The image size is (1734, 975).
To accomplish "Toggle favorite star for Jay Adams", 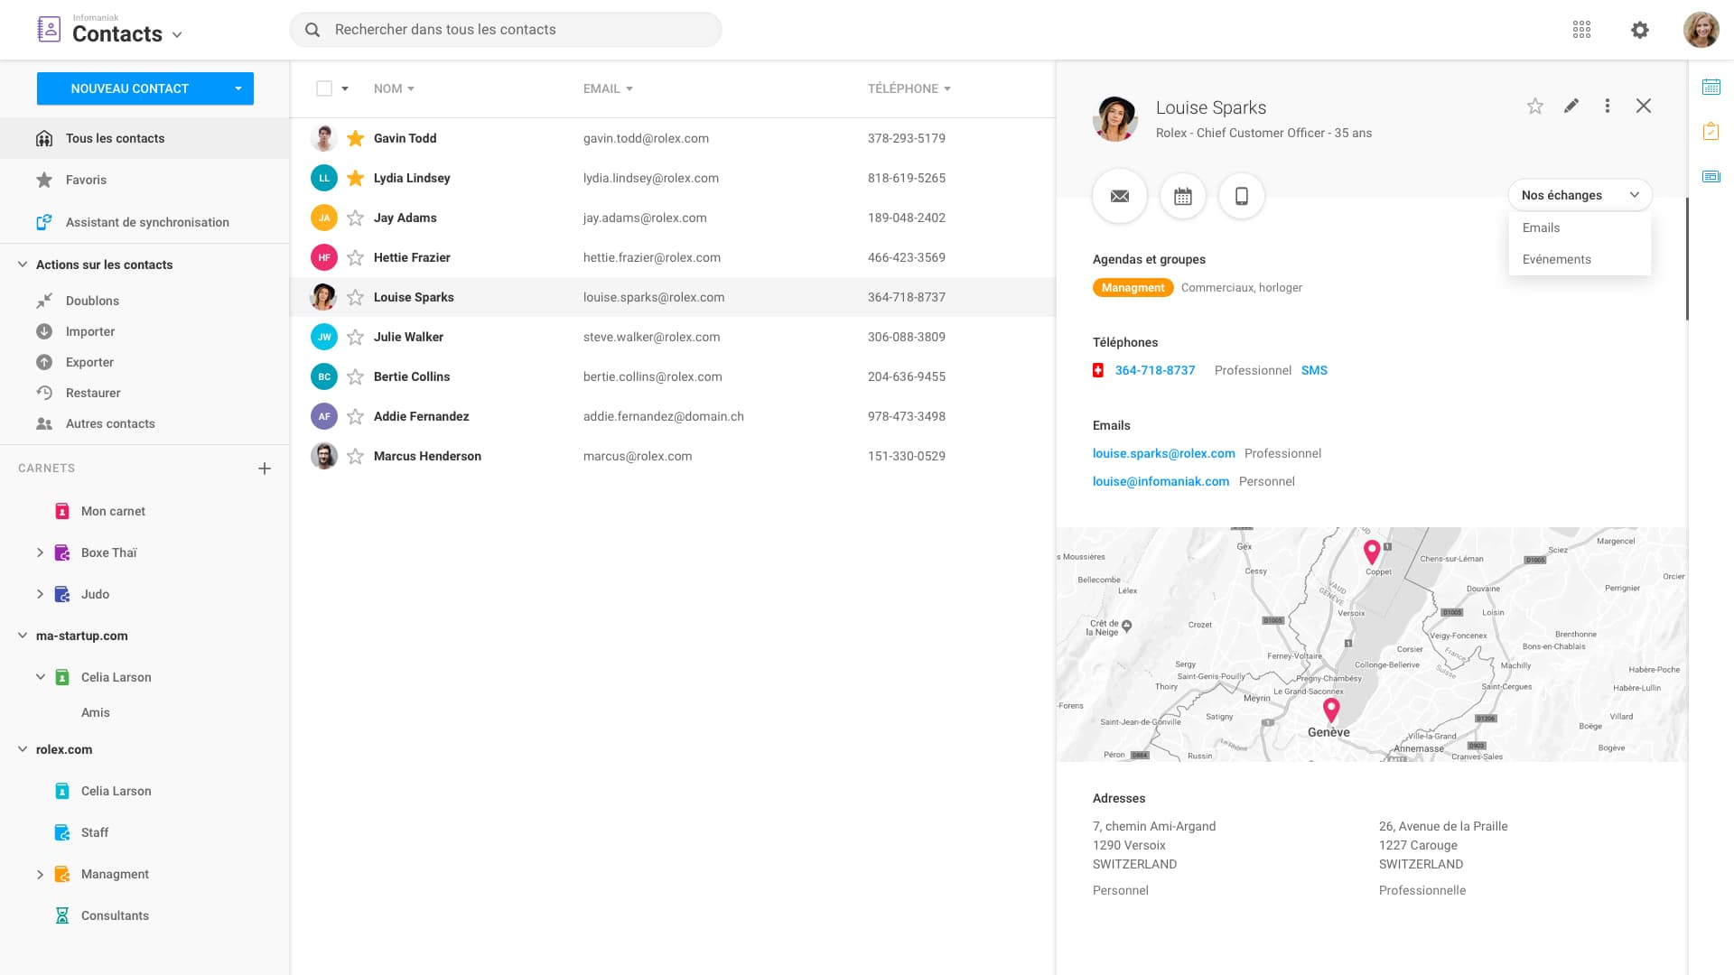I will click(356, 218).
